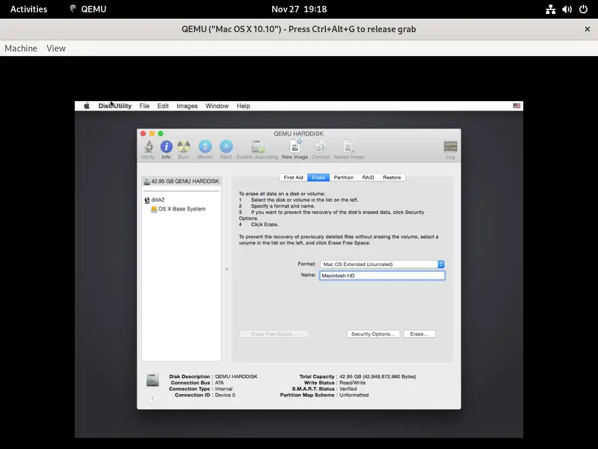Click GNOME Activities button
Image resolution: width=598 pixels, height=449 pixels.
[x=29, y=9]
